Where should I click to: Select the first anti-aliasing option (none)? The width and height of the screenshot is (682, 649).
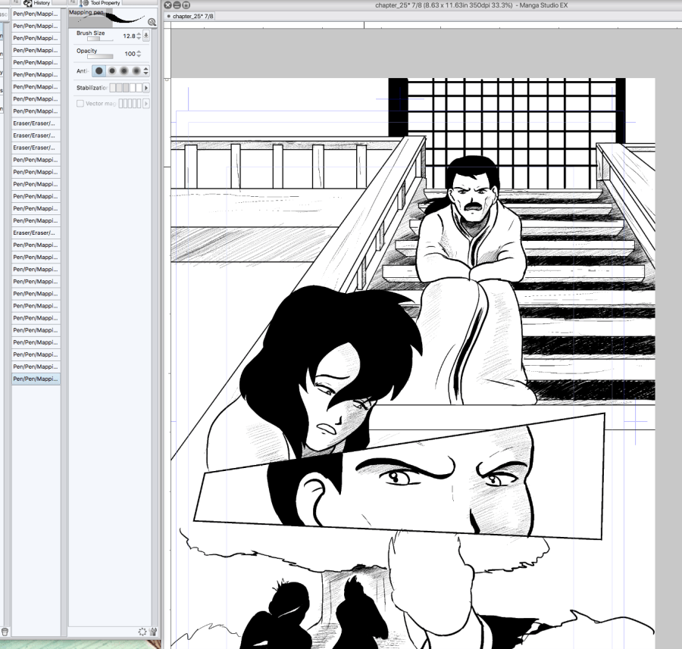(99, 71)
